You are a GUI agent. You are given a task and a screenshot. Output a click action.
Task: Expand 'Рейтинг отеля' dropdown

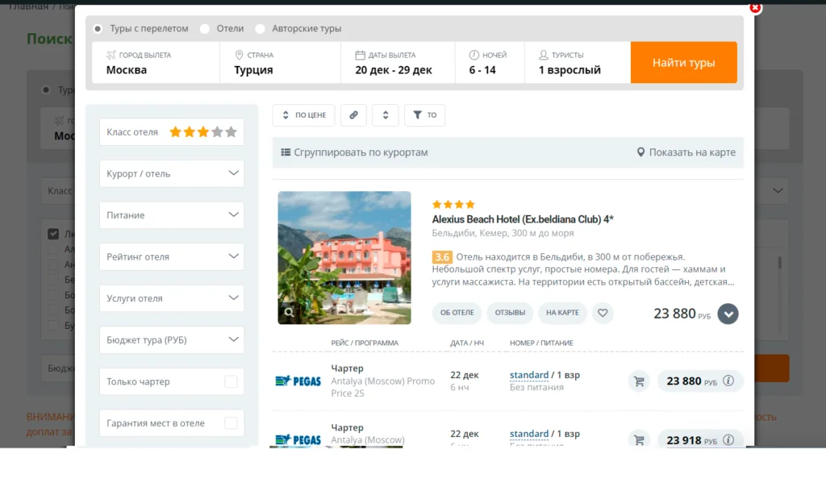[x=172, y=257]
